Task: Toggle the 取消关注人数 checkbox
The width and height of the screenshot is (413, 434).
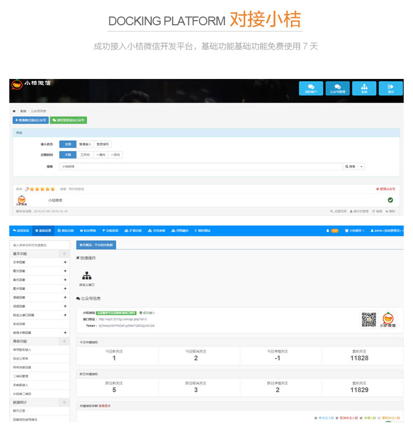Action: pos(337,418)
